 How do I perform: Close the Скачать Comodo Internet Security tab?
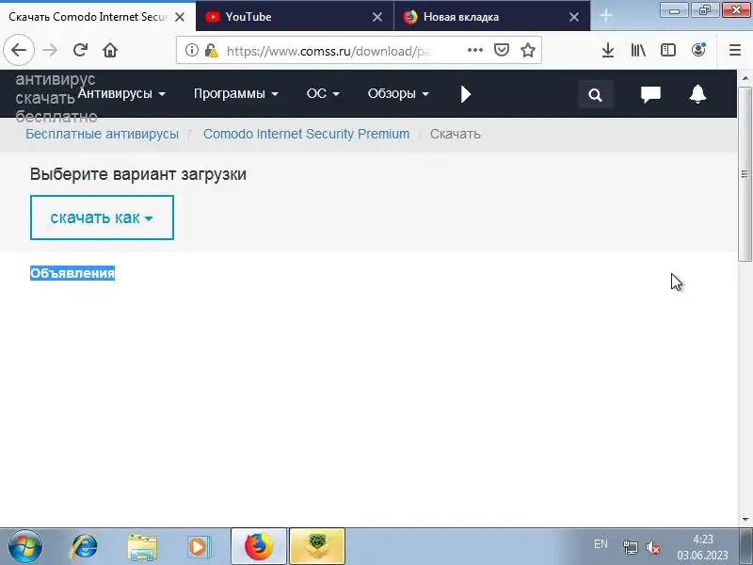tap(180, 17)
